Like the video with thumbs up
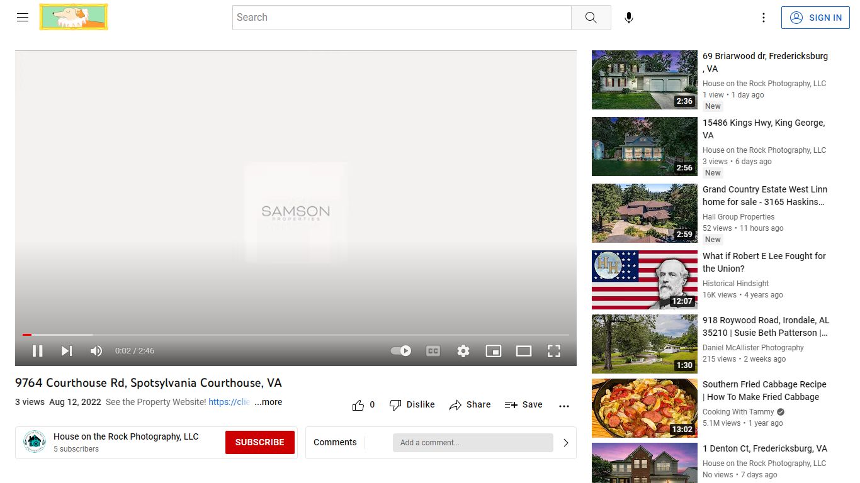Viewport: 860px width, 483px height. tap(364, 405)
